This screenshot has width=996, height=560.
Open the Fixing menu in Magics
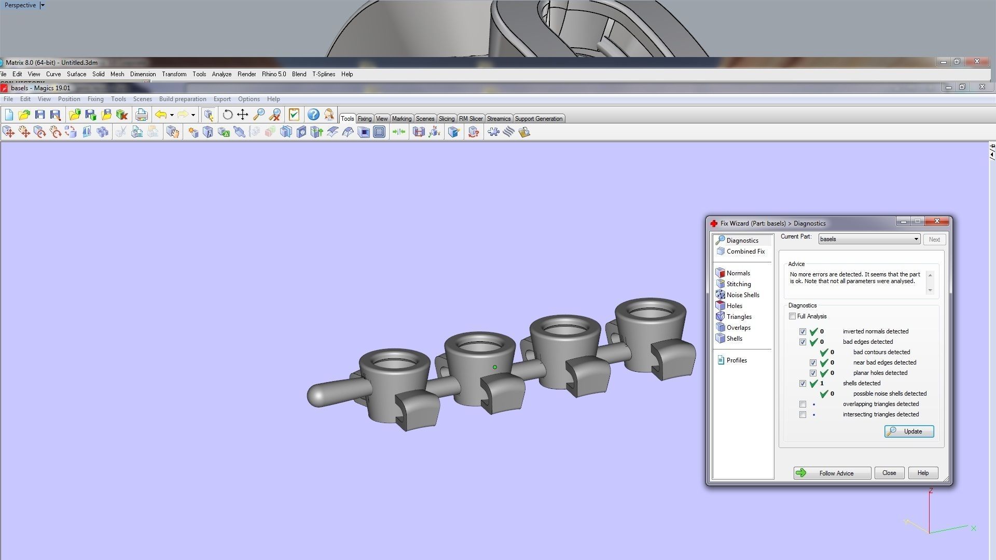pyautogui.click(x=95, y=99)
